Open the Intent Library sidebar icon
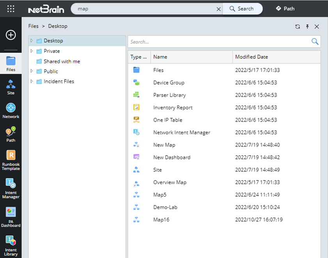The width and height of the screenshot is (328, 258). (11, 246)
